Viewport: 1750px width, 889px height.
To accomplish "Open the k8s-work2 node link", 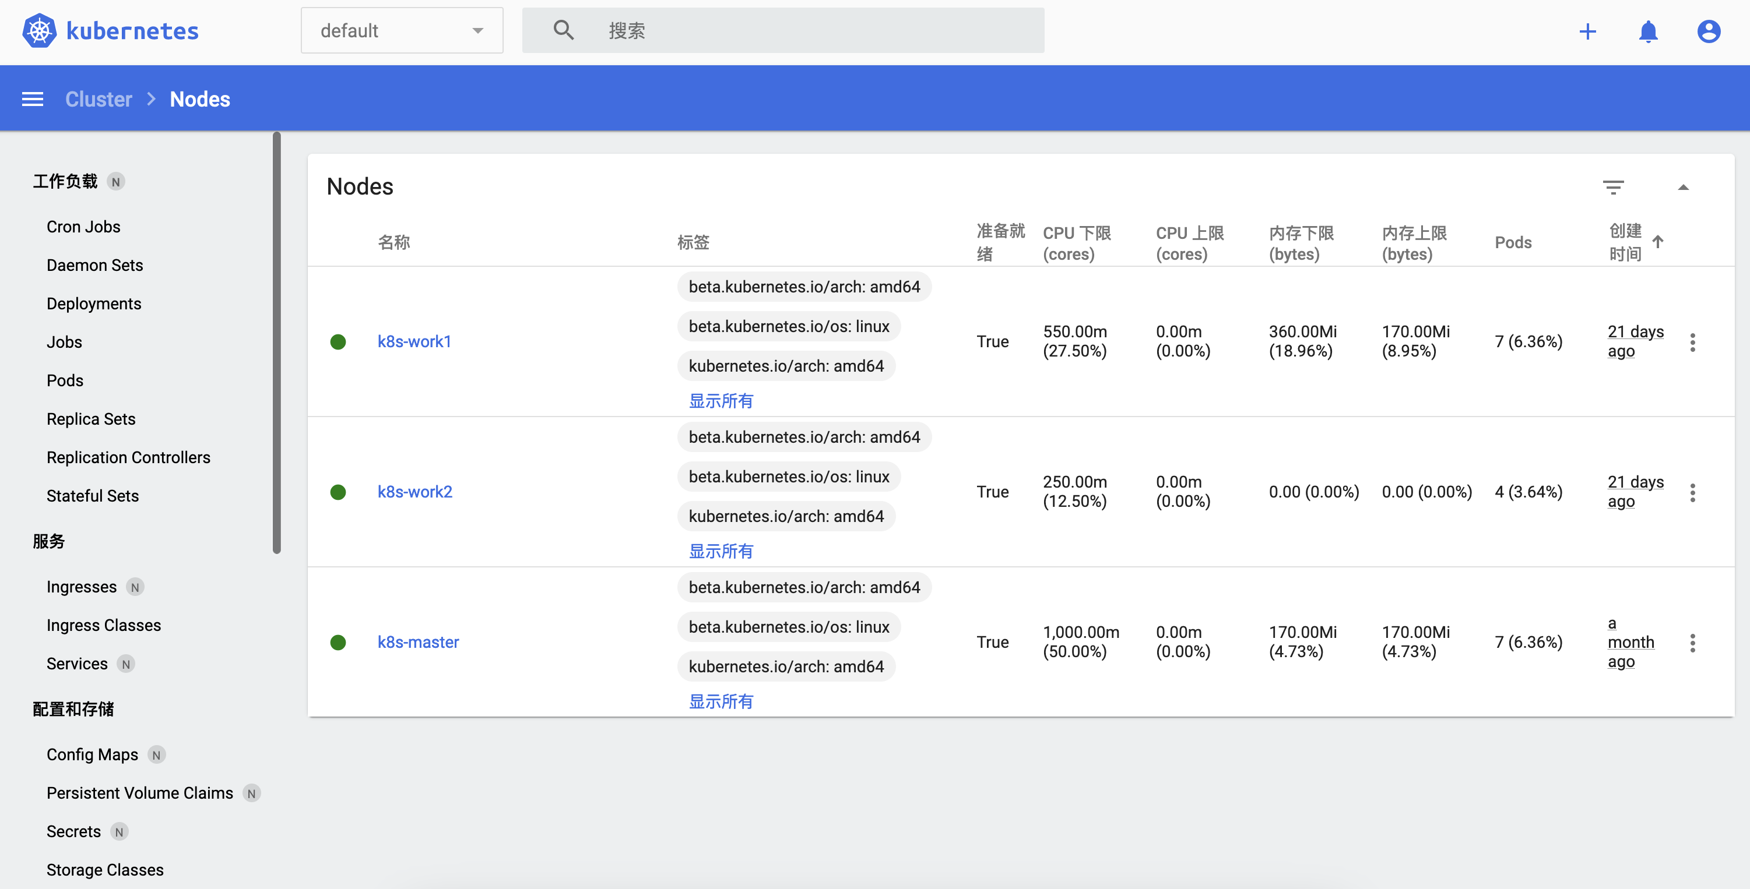I will click(414, 492).
